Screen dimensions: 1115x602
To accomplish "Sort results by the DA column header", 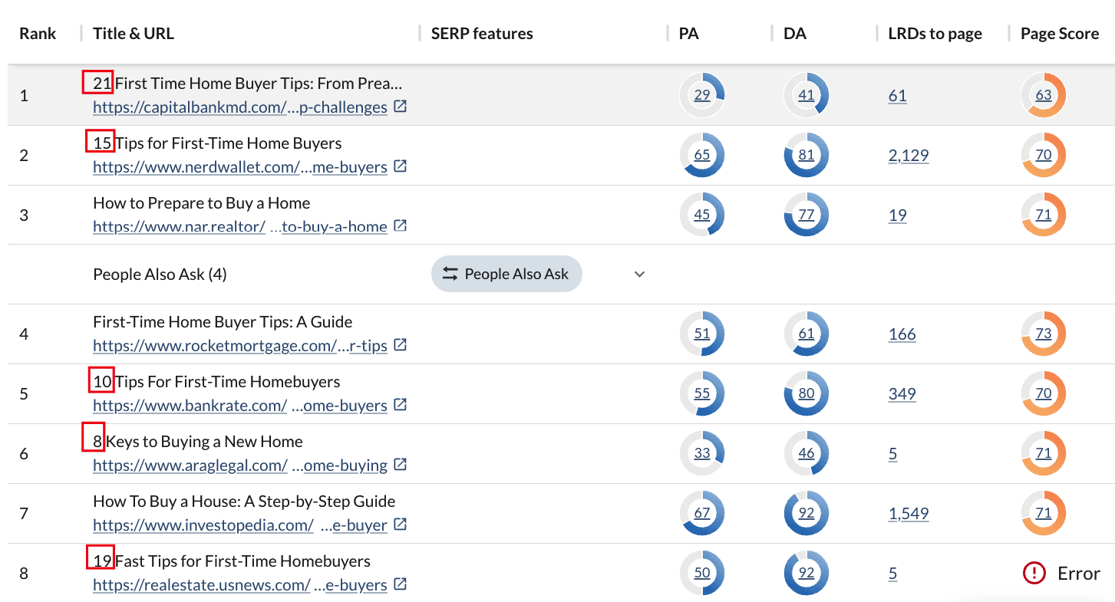I will tap(795, 33).
